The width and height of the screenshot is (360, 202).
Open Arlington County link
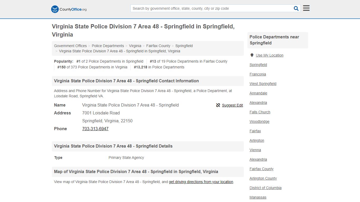pyautogui.click(x=263, y=178)
